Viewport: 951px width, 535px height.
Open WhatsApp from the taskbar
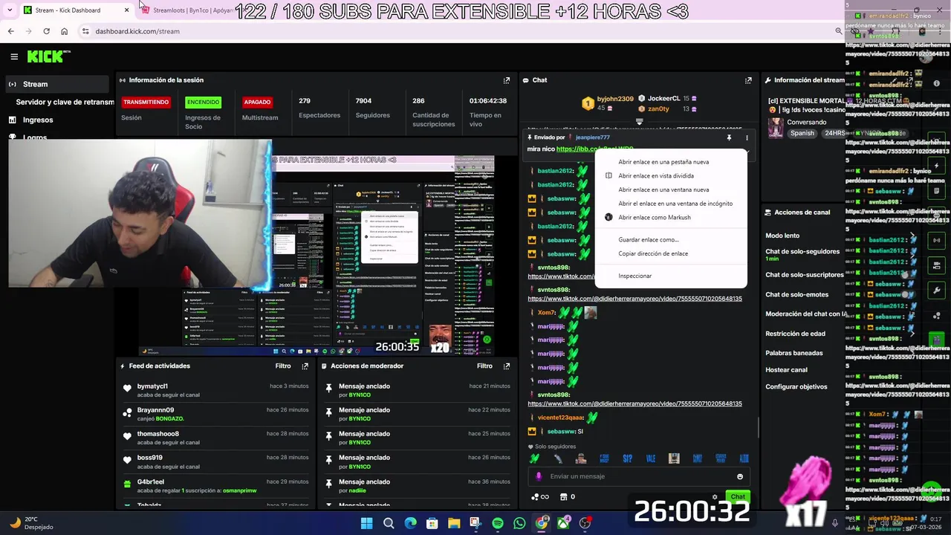(x=519, y=524)
